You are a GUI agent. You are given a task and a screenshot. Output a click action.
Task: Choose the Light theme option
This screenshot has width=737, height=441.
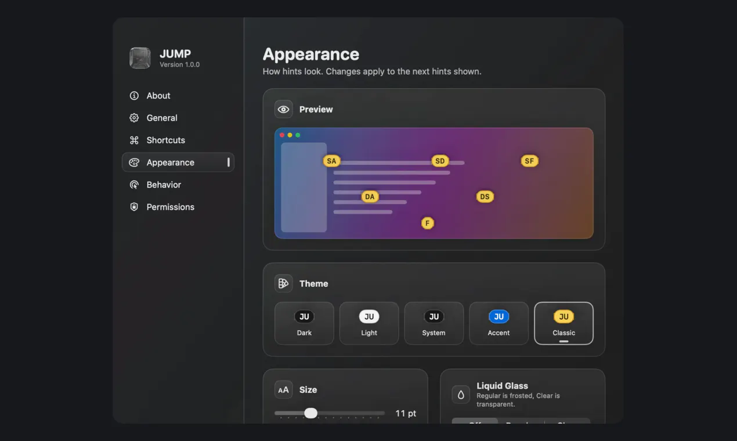[369, 323]
